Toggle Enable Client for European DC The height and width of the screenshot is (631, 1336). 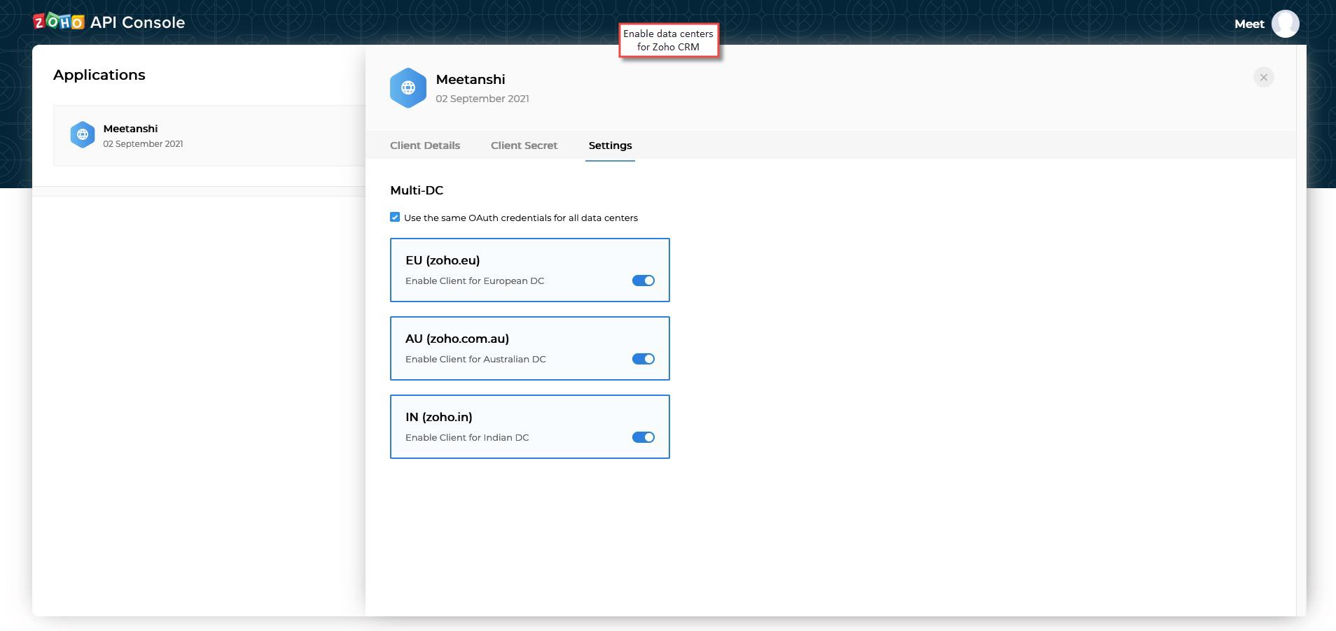point(643,281)
